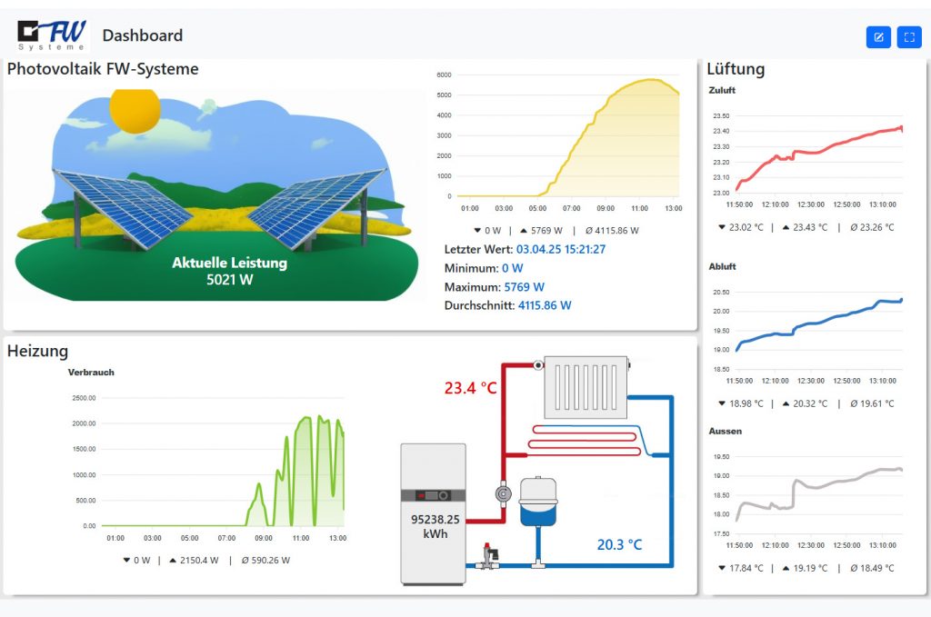Viewport: 931px width, 617px height.
Task: Click the Aussen average 18.49 °C value
Action: 872,568
